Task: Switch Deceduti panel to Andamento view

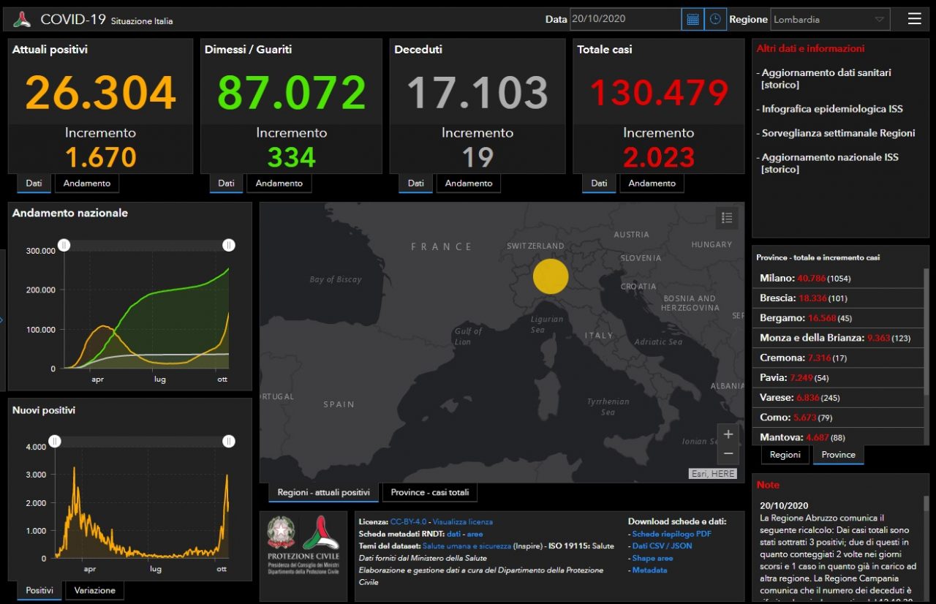Action: [468, 184]
